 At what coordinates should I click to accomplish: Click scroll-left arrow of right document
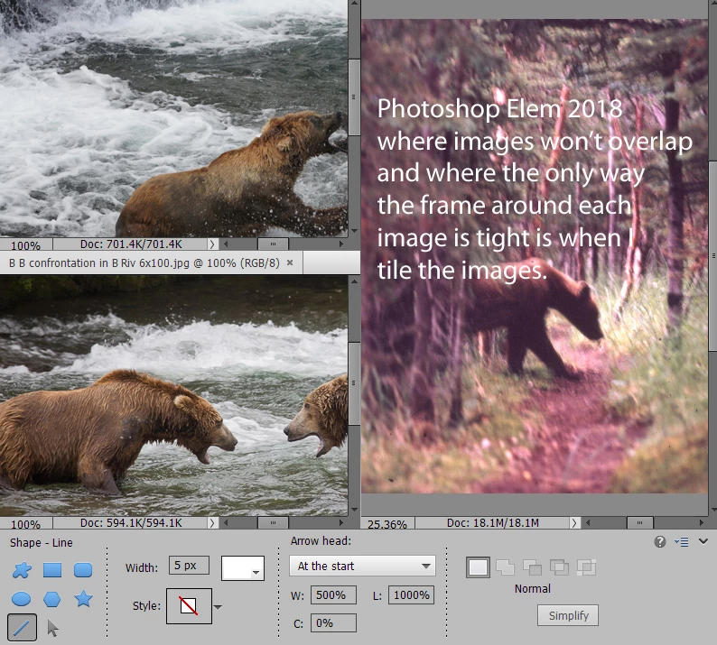588,523
